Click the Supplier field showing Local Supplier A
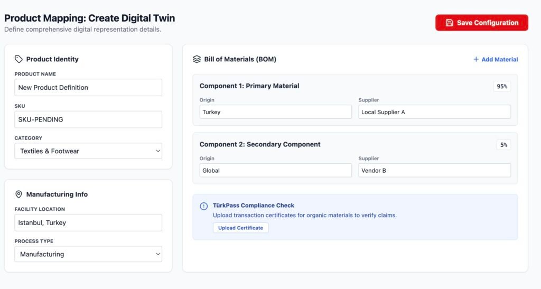The image size is (541, 289). point(434,112)
